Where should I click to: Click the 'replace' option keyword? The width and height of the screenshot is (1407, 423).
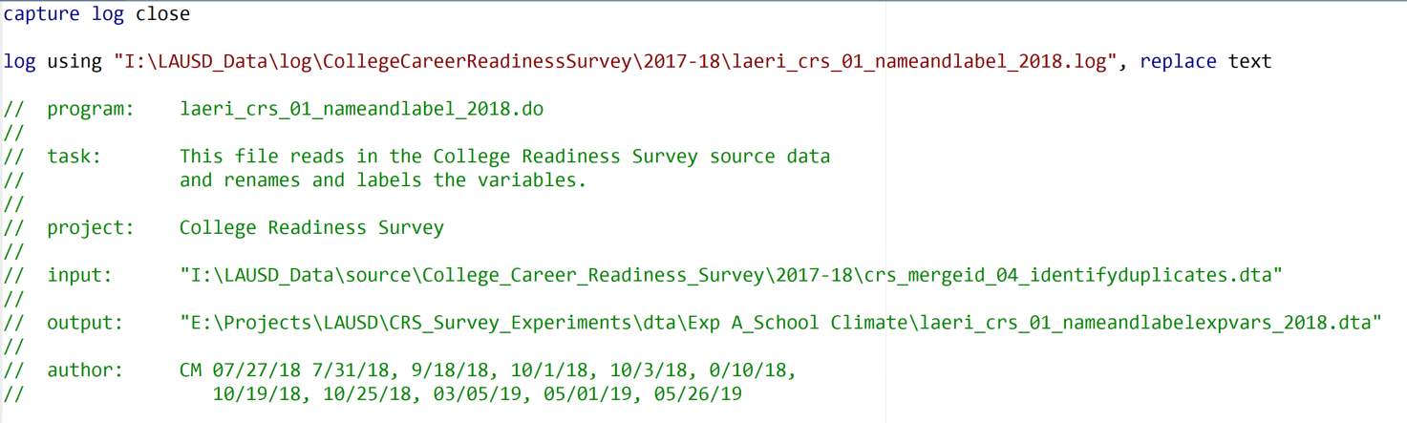1178,62
